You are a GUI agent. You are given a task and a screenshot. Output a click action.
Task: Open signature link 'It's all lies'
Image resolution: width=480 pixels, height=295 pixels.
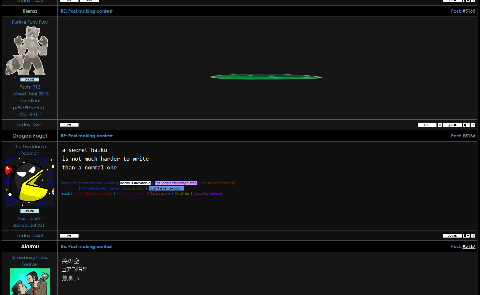[182, 193]
